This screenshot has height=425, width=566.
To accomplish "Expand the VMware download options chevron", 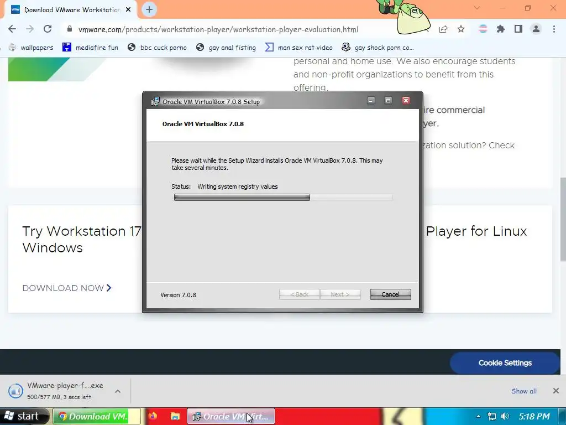I will tap(118, 391).
